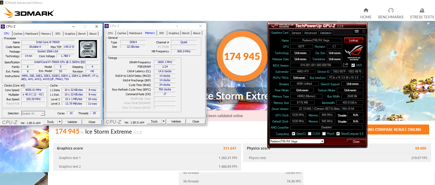Toggle the CUDA checkbox

(310, 134)
